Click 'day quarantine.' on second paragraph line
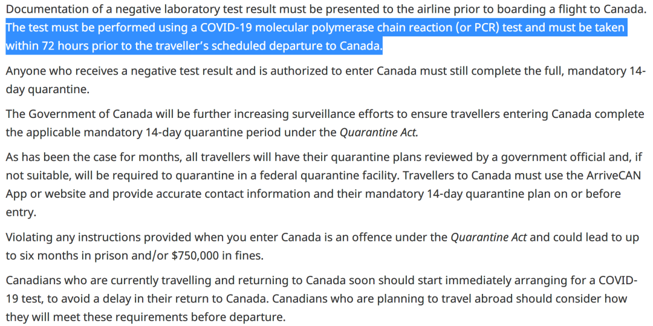653x326 pixels. click(47, 90)
